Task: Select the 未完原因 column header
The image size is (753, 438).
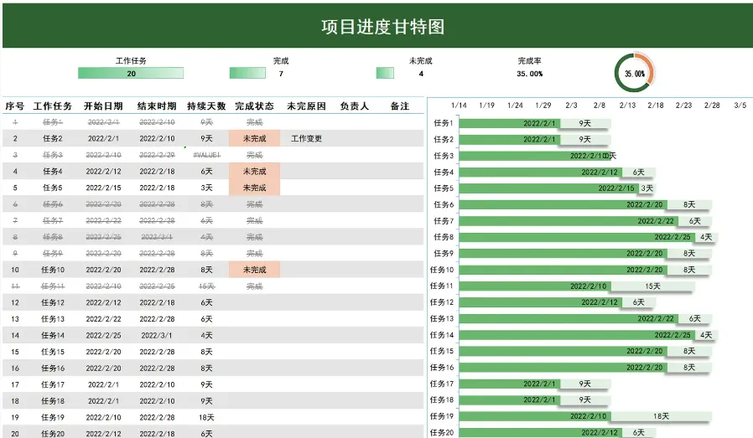Action: point(306,106)
